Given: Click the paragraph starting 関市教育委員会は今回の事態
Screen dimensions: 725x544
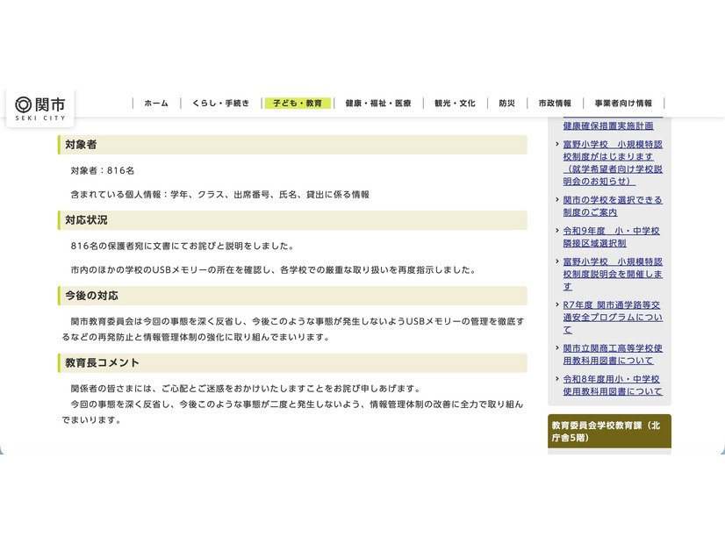Looking at the screenshot, I should pos(293,329).
